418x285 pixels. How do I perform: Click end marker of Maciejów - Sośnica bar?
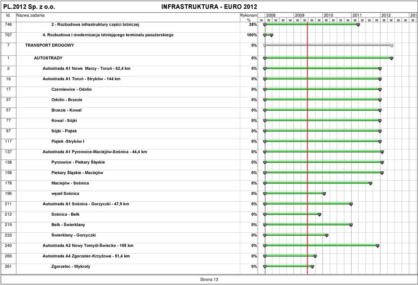[370, 183]
